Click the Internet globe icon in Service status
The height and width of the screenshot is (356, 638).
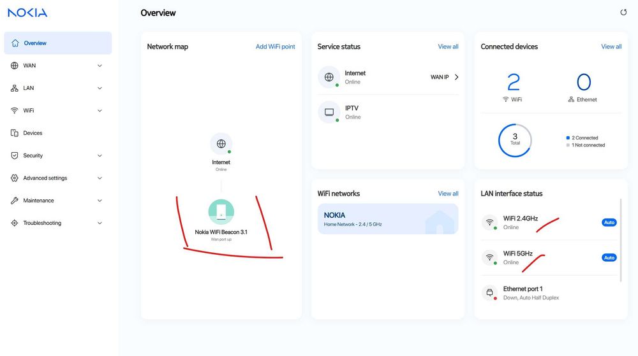coord(329,76)
